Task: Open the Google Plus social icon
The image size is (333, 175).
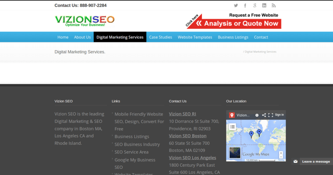Action: [x=255, y=6]
